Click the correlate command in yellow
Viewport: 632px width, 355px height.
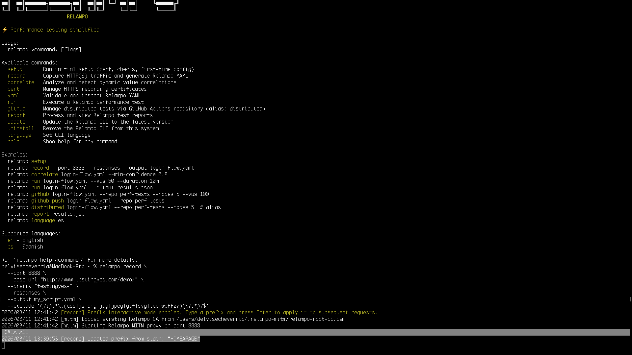point(21,82)
